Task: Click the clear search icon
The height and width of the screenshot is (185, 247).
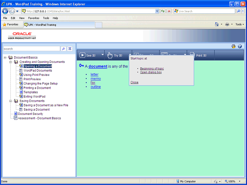Action: (70, 49)
